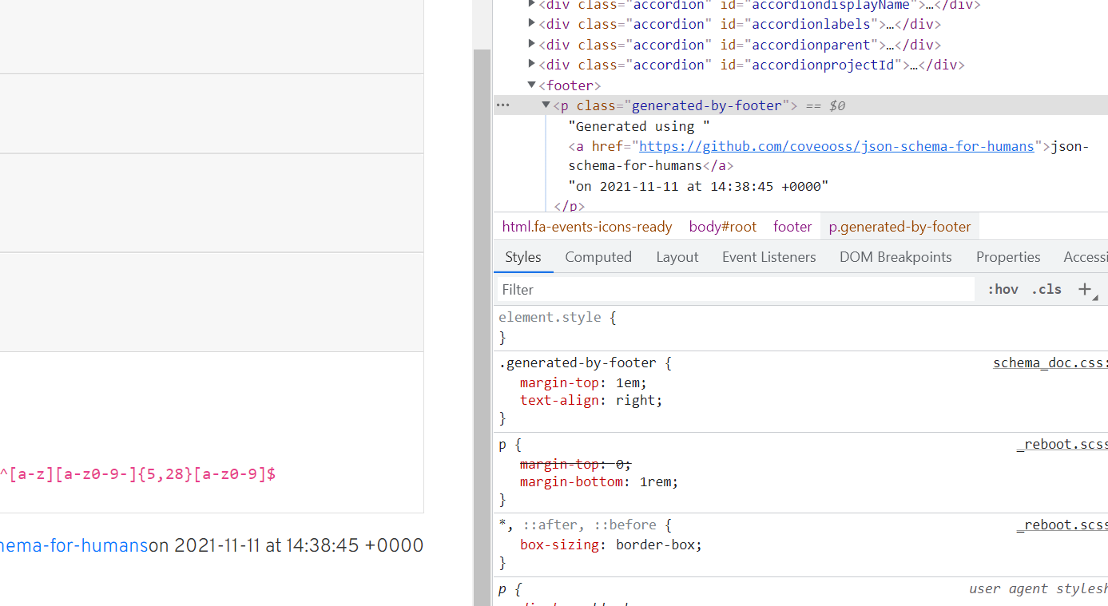
Task: Collapse the footer element node
Action: pos(530,85)
